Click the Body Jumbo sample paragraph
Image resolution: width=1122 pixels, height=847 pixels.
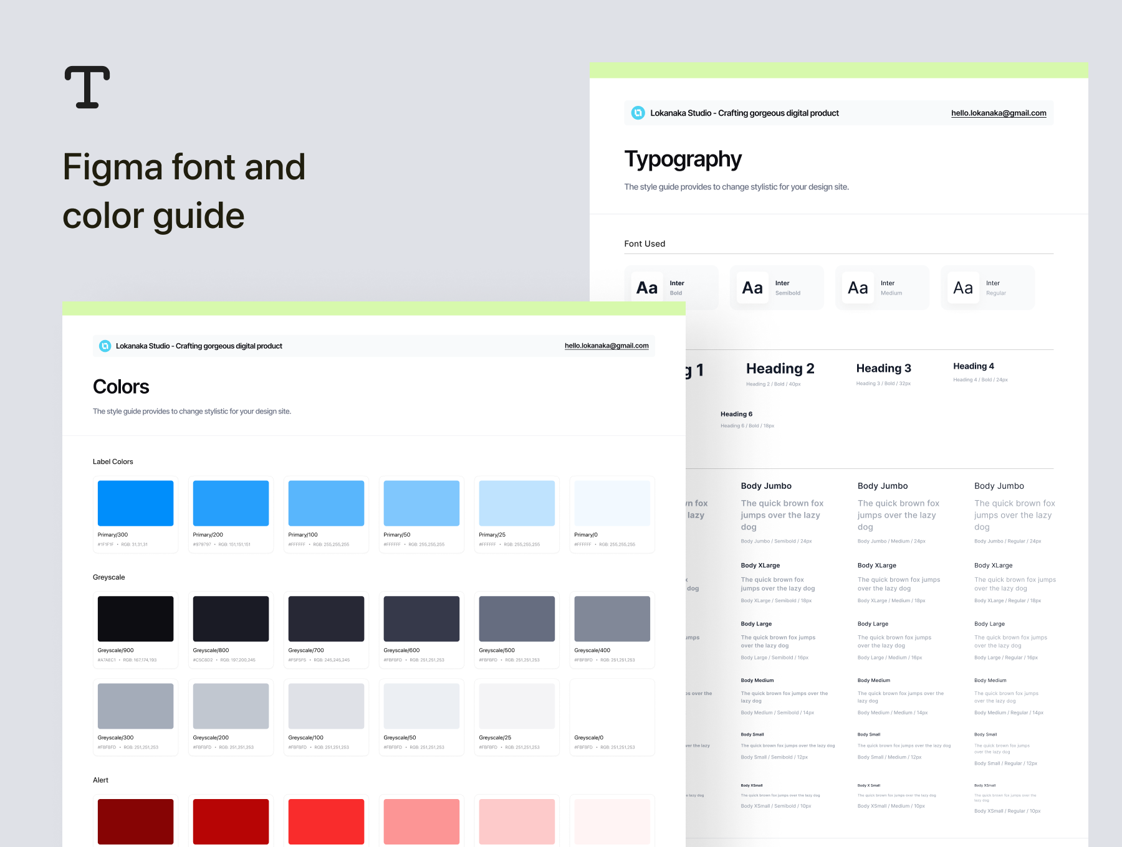[x=782, y=515]
